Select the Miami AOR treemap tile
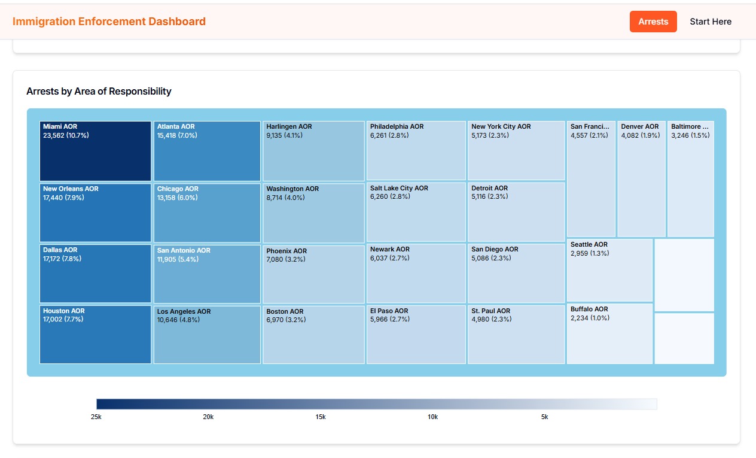Image resolution: width=756 pixels, height=458 pixels. [x=95, y=151]
